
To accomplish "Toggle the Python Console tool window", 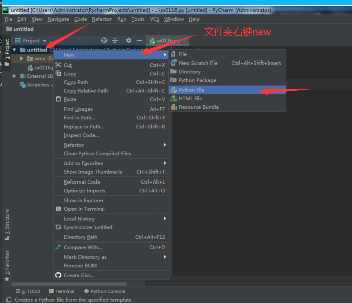I will 104,291.
